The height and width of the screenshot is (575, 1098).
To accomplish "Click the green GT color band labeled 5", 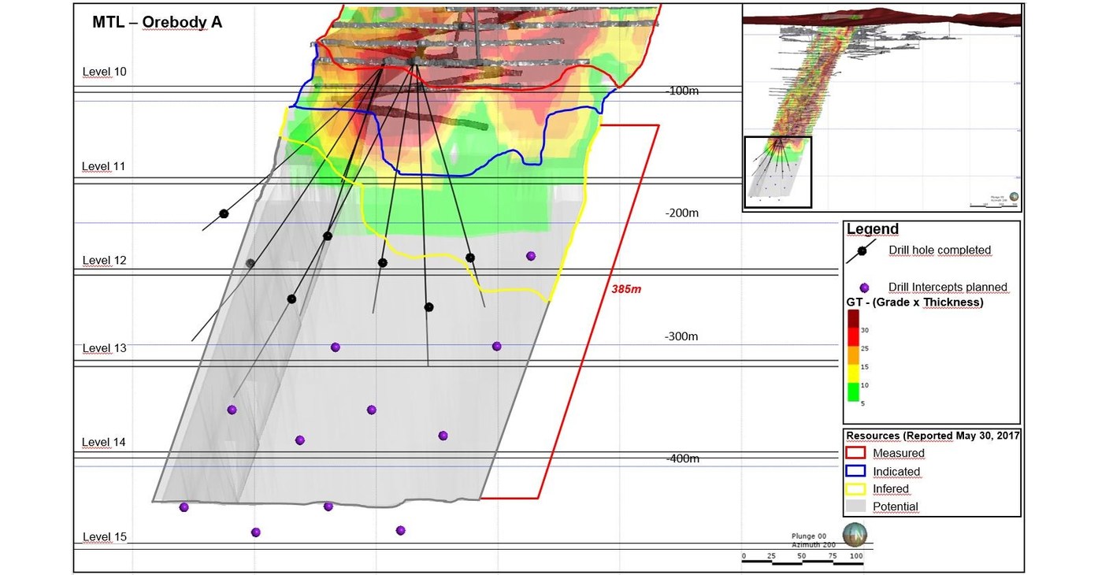I will [x=853, y=392].
